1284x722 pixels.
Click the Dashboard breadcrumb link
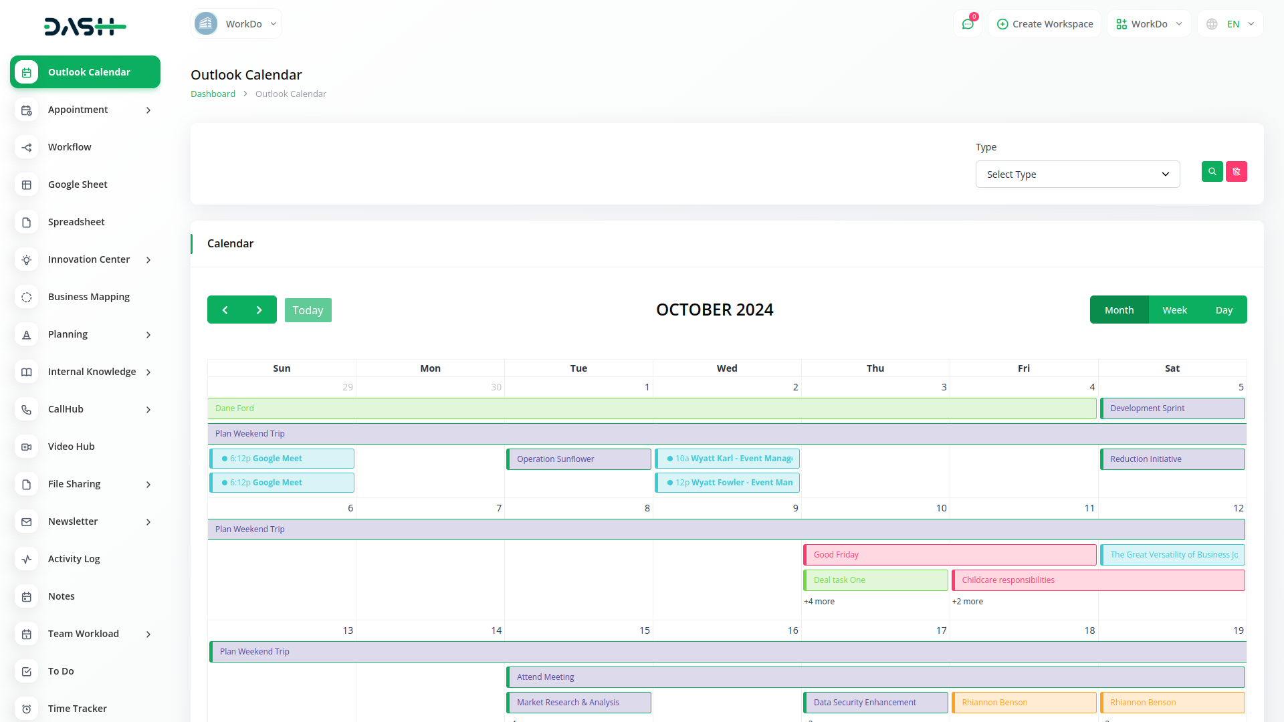click(213, 94)
